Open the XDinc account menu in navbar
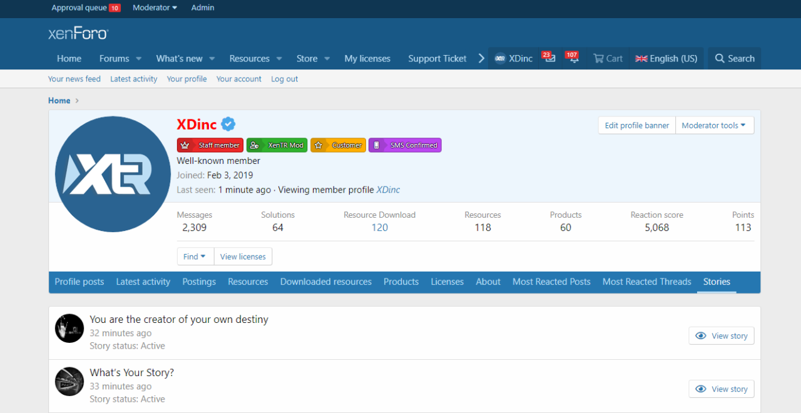Screen dimensions: 801x413 [513, 58]
